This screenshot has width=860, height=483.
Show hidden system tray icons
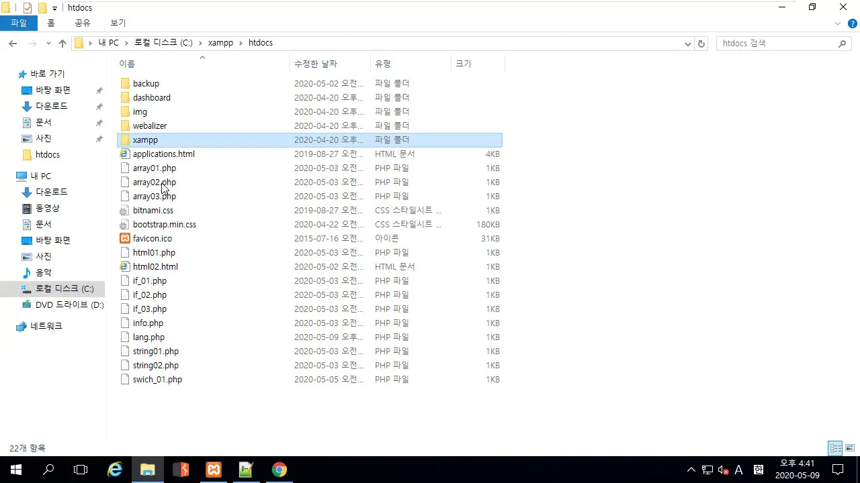click(x=691, y=470)
